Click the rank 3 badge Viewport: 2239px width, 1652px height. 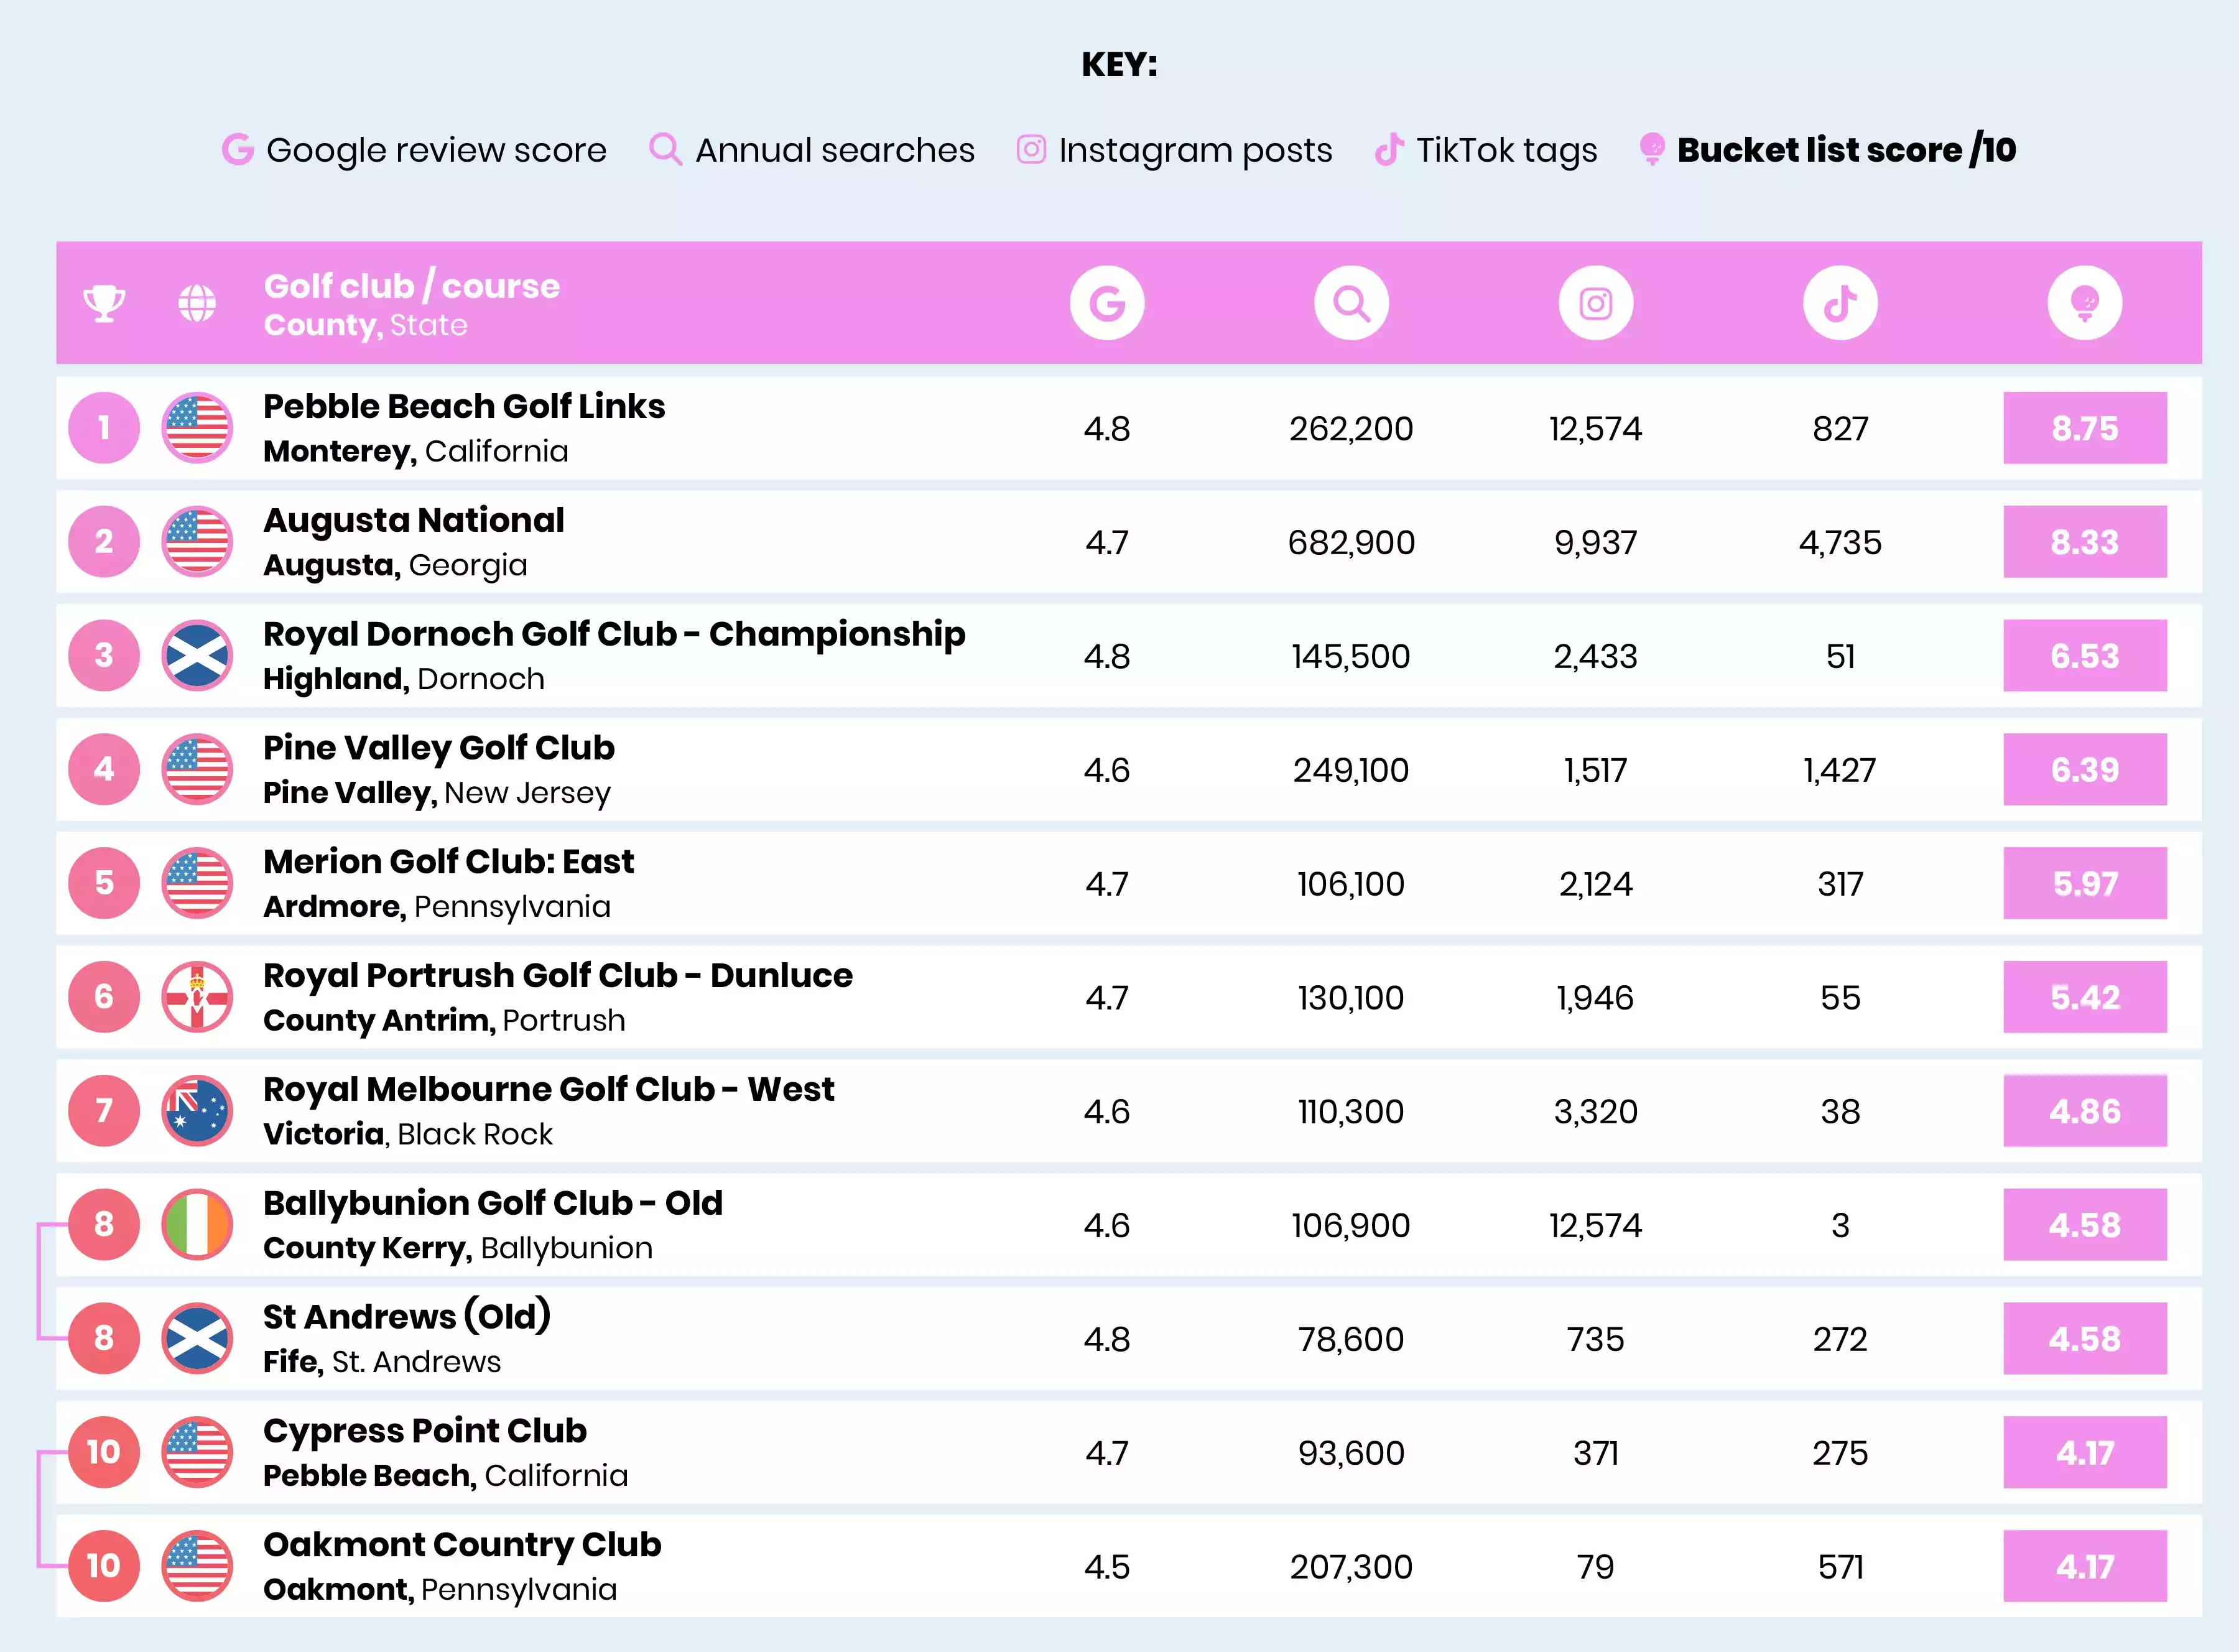click(x=104, y=656)
